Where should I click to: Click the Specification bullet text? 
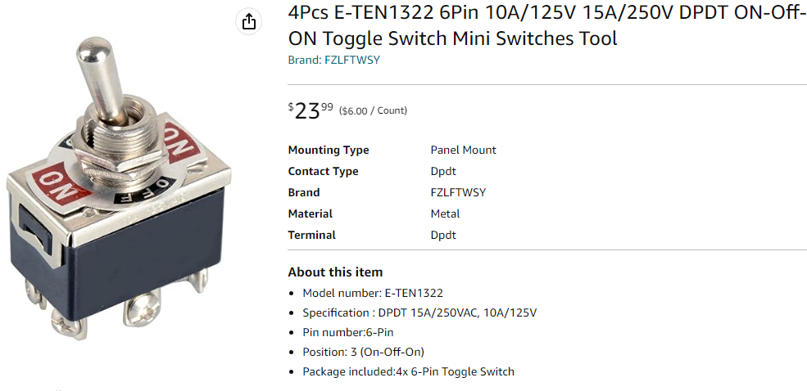(x=419, y=312)
